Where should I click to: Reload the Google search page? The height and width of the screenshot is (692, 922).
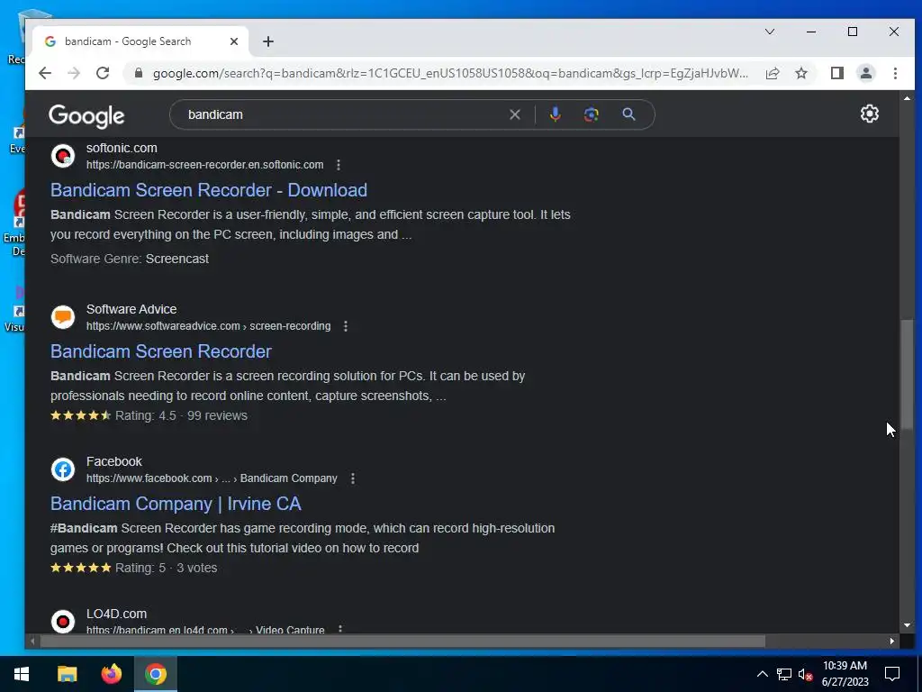(103, 73)
